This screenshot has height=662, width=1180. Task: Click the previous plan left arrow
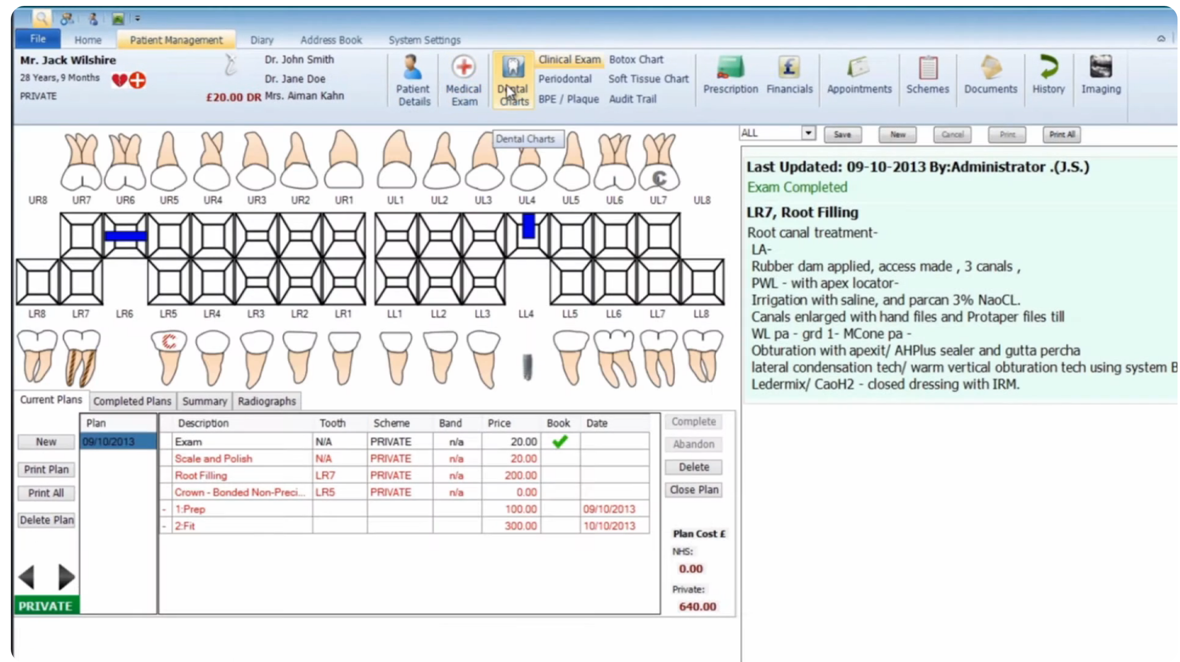[27, 577]
